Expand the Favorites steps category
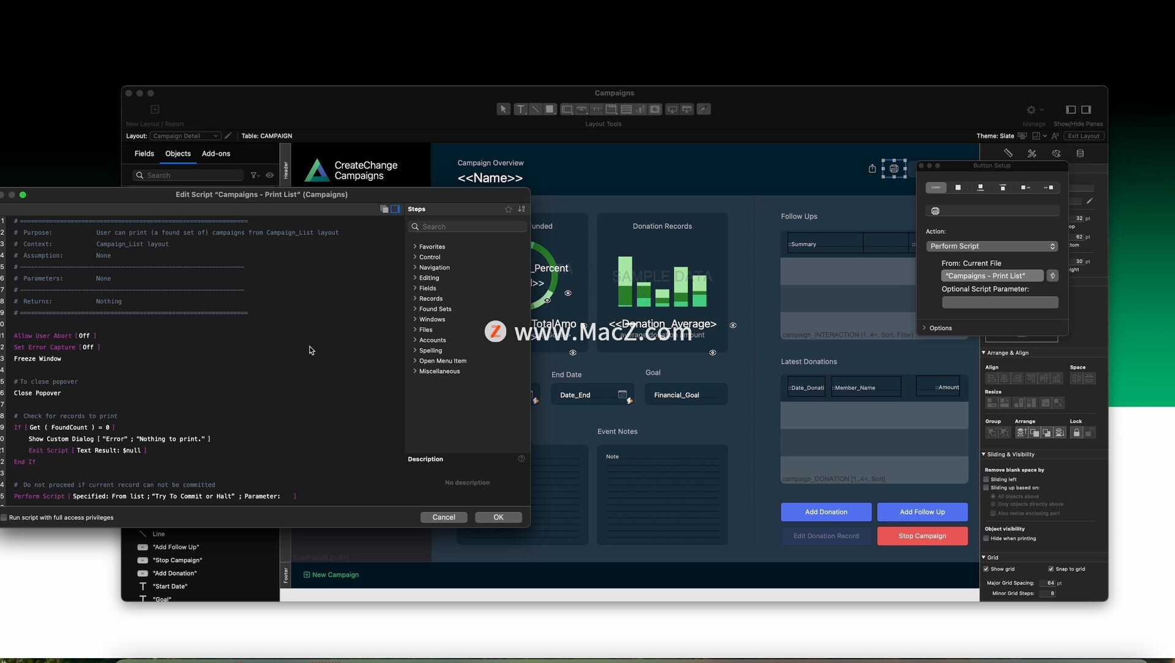Viewport: 1175px width, 663px height. coord(415,246)
